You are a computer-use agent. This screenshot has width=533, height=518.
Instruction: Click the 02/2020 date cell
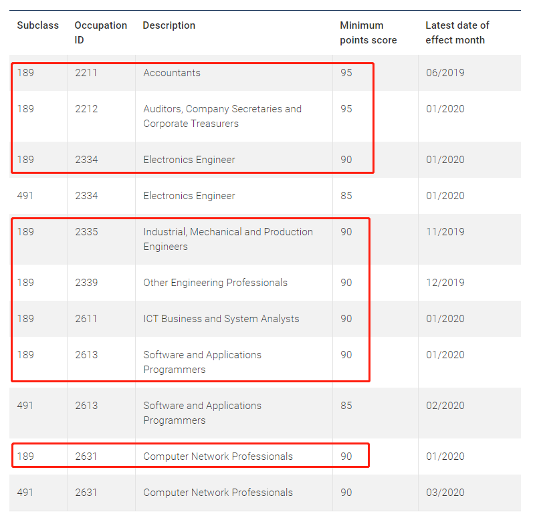click(x=445, y=406)
